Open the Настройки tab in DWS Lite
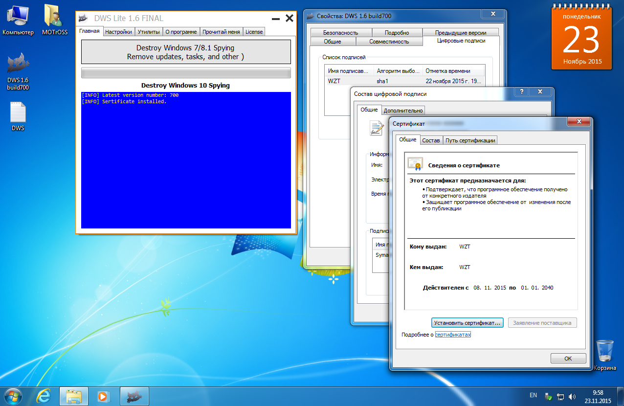Image resolution: width=624 pixels, height=406 pixels. [118, 32]
